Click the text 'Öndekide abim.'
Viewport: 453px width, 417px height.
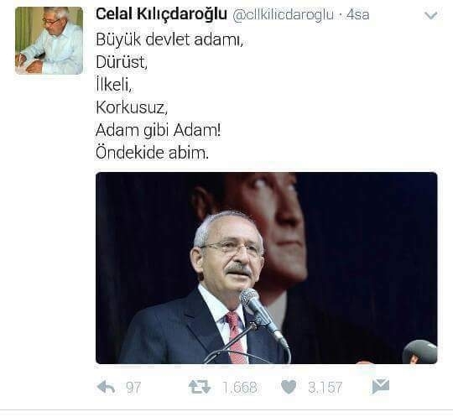(152, 153)
